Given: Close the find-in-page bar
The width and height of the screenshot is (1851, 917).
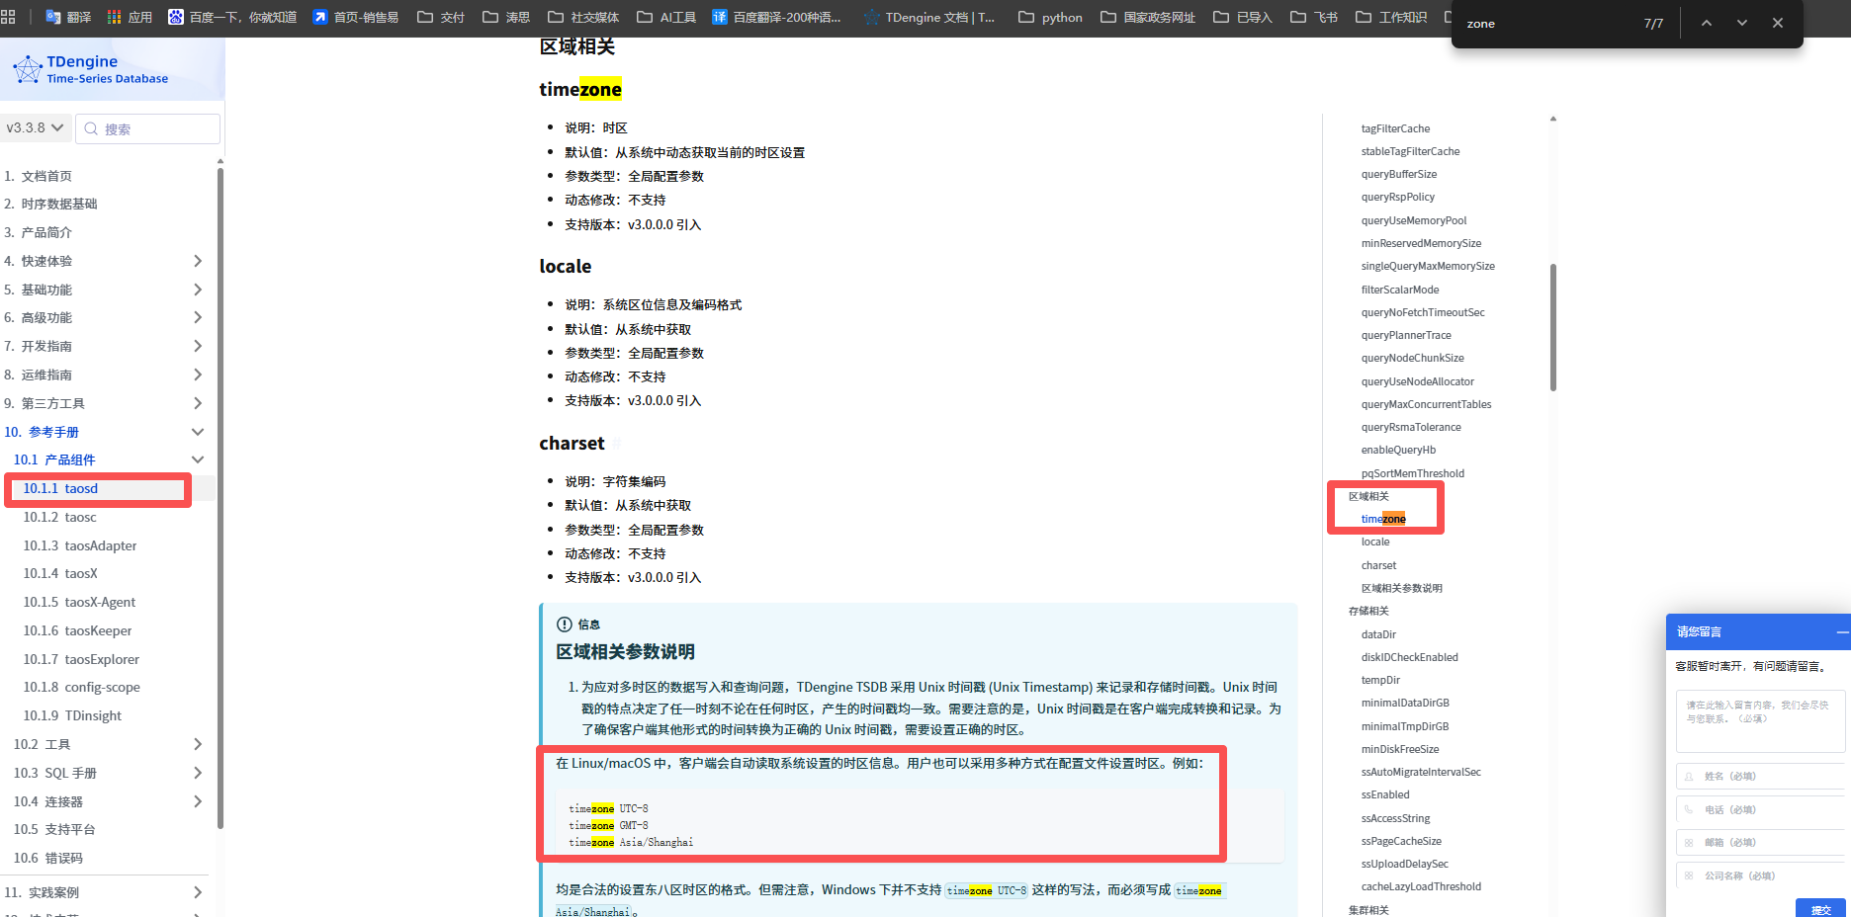Looking at the screenshot, I should coord(1777,23).
